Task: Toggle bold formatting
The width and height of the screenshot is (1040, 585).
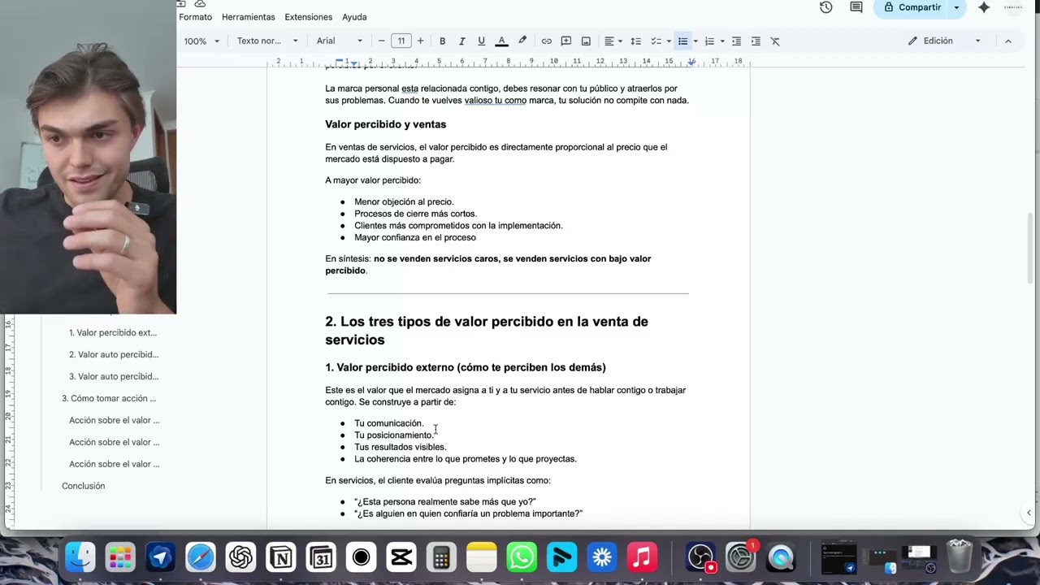Action: [442, 41]
